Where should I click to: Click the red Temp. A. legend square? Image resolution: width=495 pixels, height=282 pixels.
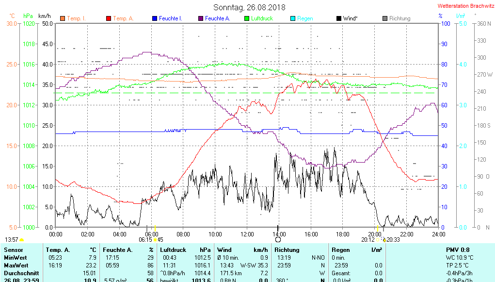coord(109,18)
